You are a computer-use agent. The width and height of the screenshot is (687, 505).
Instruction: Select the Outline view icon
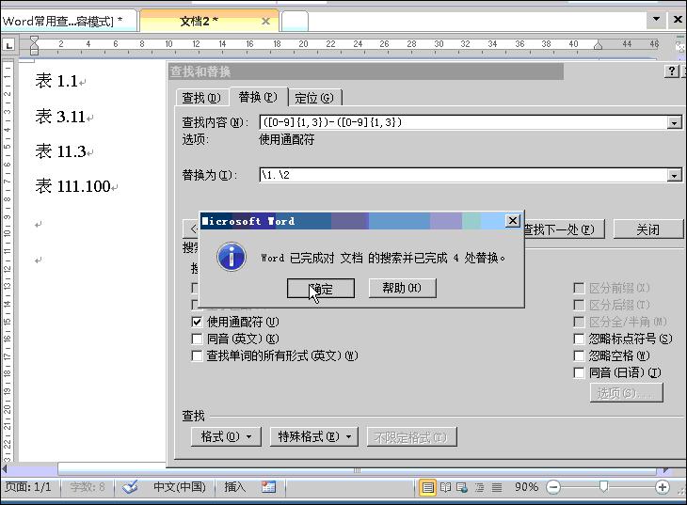coord(480,487)
